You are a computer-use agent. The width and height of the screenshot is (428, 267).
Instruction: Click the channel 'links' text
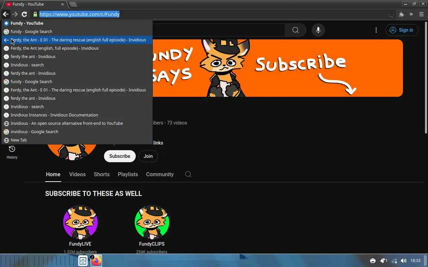click(x=158, y=143)
